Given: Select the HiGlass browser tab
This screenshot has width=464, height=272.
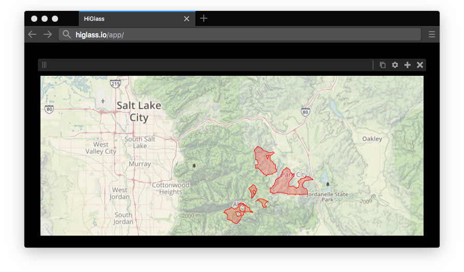Looking at the screenshot, I should [137, 19].
